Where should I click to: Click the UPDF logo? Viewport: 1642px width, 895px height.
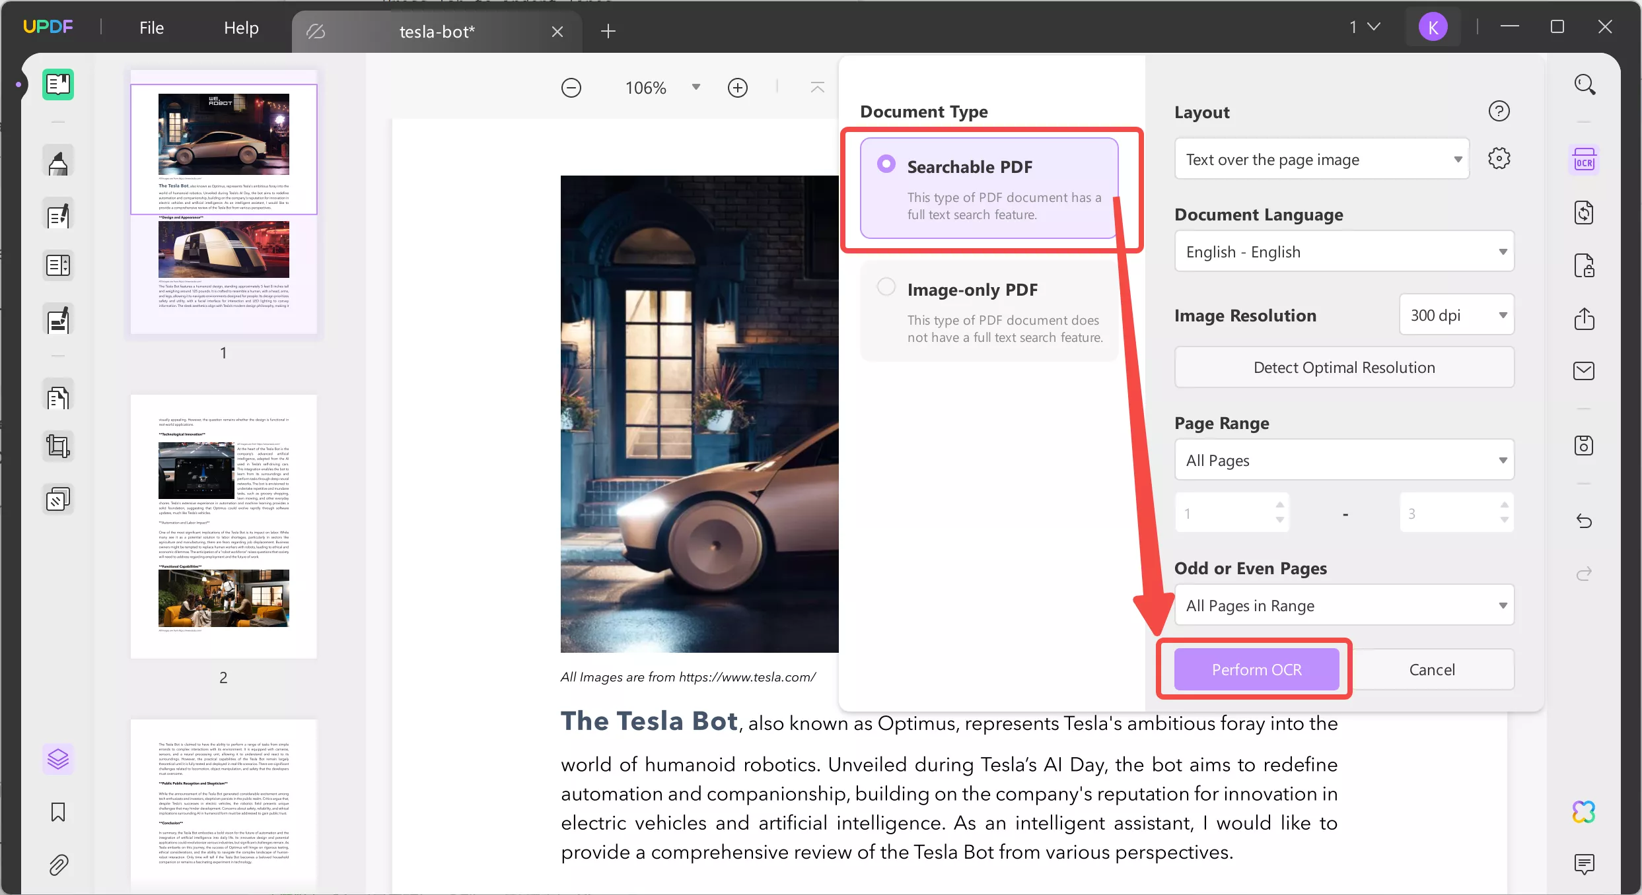48,27
